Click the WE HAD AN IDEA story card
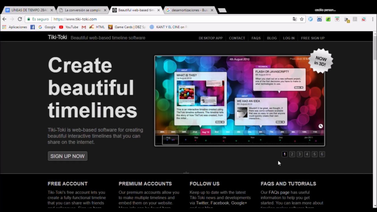The height and width of the screenshot is (212, 377). (x=261, y=112)
